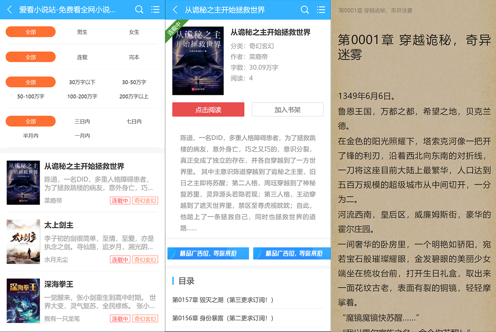Click search icon on book detail header
This screenshot has width=496, height=332.
coord(305,10)
